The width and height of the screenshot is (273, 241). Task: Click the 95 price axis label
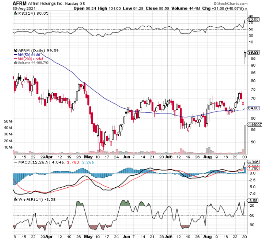tap(253, 58)
